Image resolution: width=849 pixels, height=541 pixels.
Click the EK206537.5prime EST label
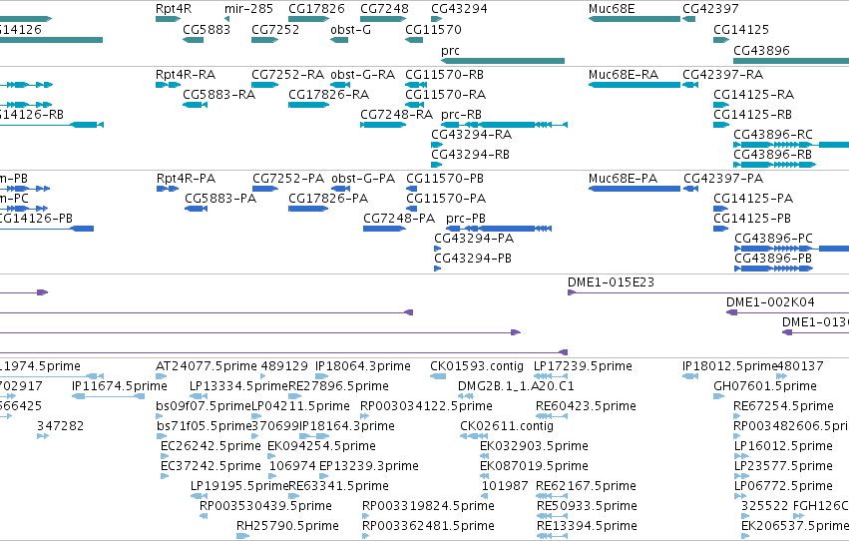pyautogui.click(x=795, y=526)
